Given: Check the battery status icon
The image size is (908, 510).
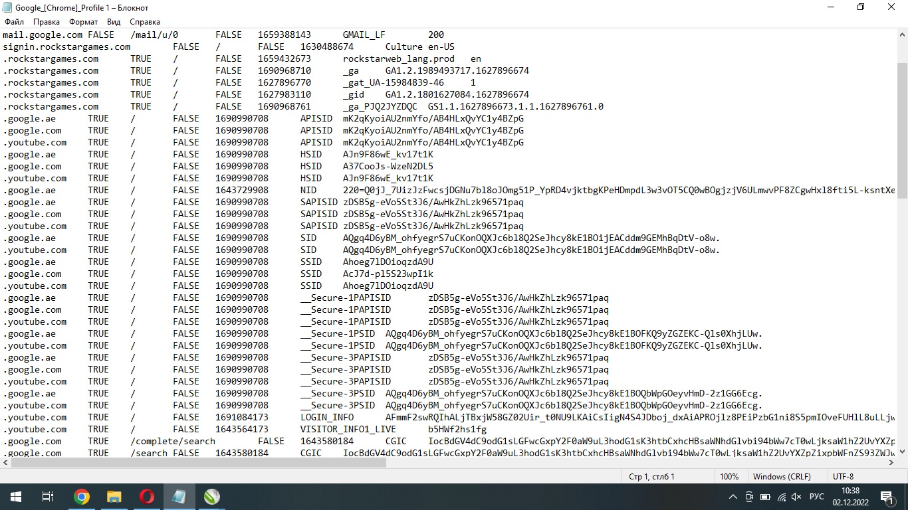Looking at the screenshot, I should click(x=765, y=497).
